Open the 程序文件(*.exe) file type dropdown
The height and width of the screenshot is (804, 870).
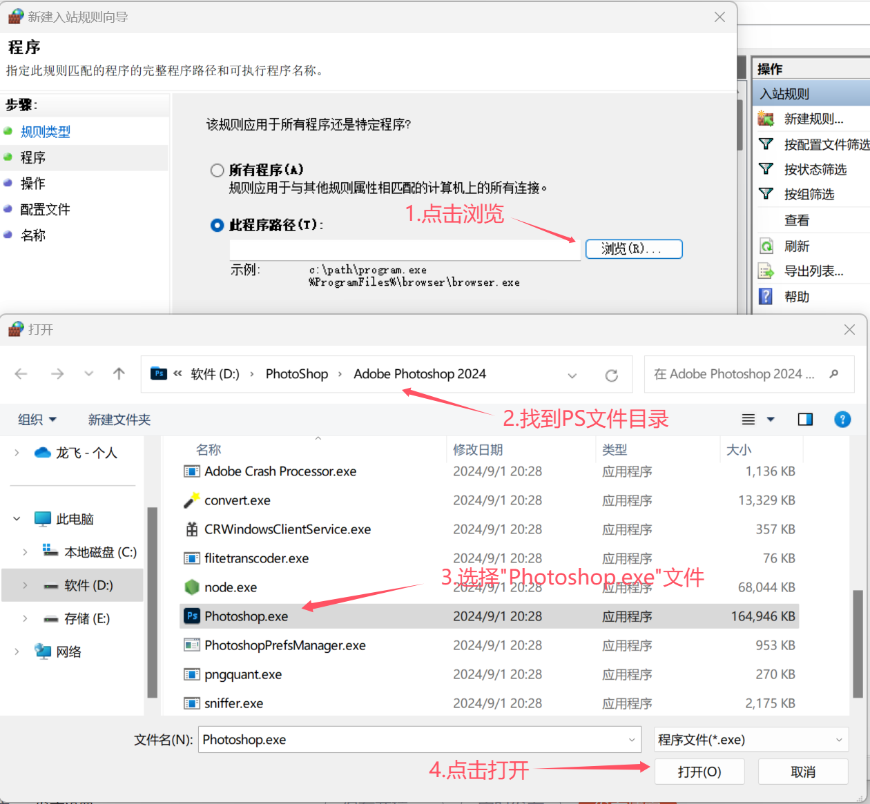tap(840, 740)
